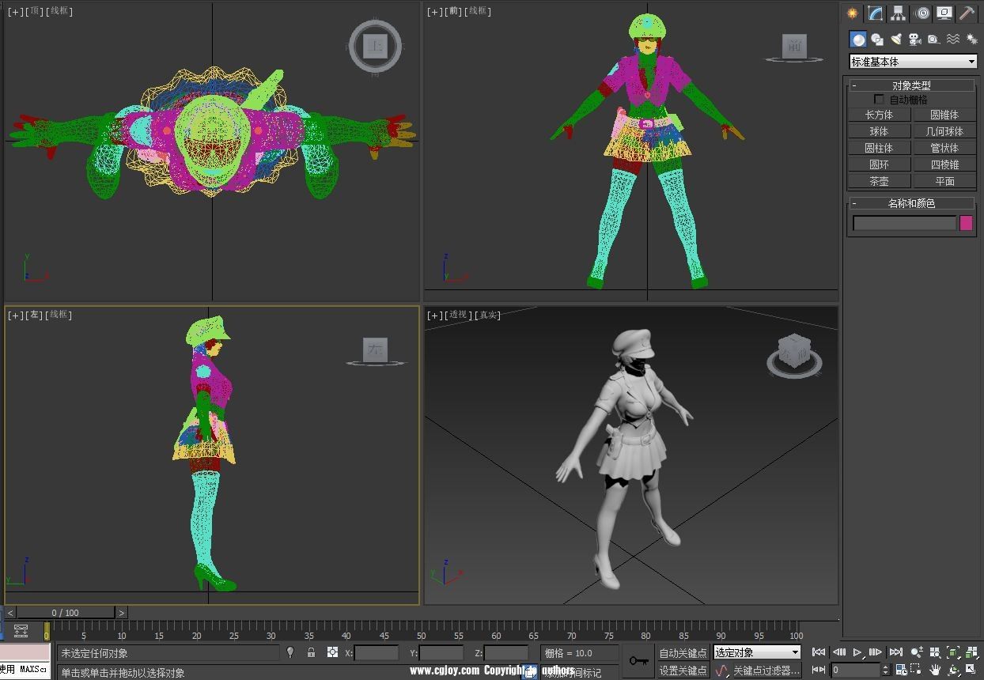
Task: Open the Hierarchy command panel tab
Action: [898, 13]
